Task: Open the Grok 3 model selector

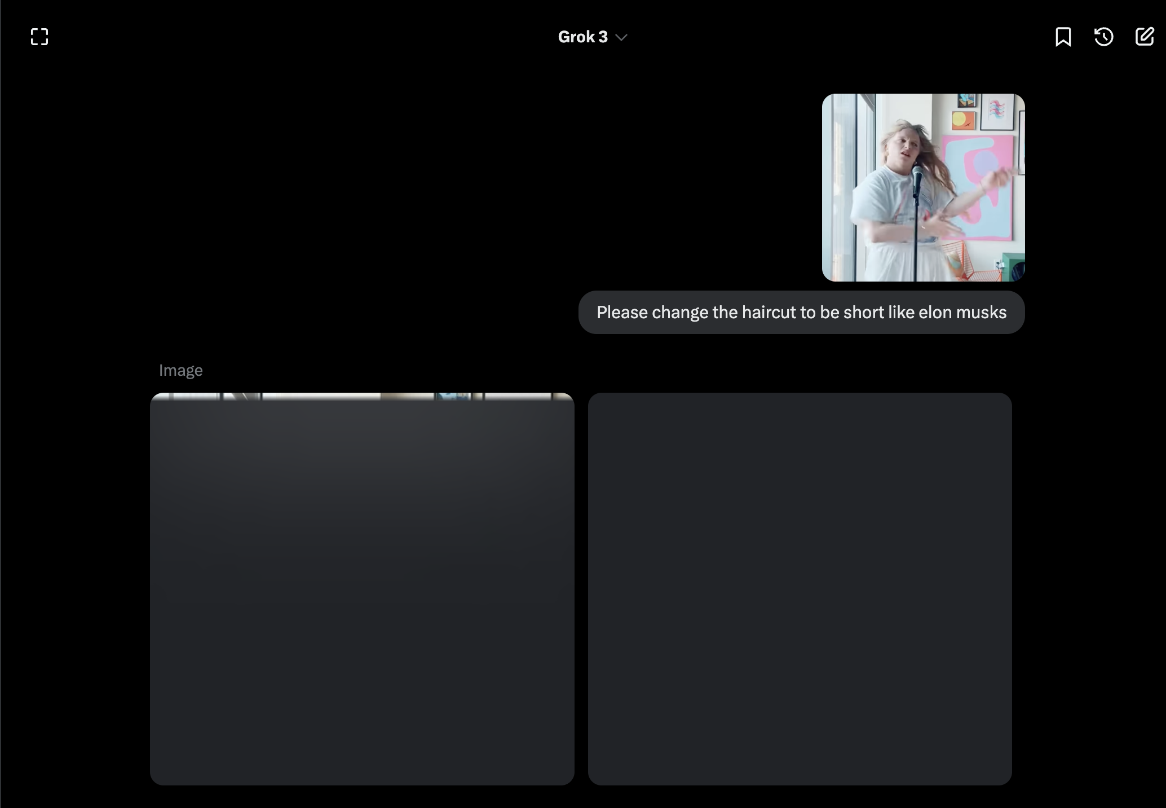Action: [593, 37]
